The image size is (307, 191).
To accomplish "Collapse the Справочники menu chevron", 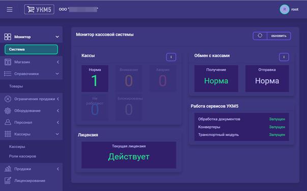I will click(57, 74).
